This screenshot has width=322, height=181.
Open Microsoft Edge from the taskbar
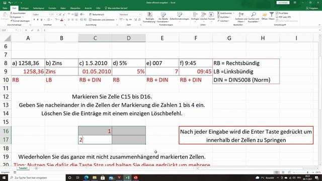tap(86, 177)
